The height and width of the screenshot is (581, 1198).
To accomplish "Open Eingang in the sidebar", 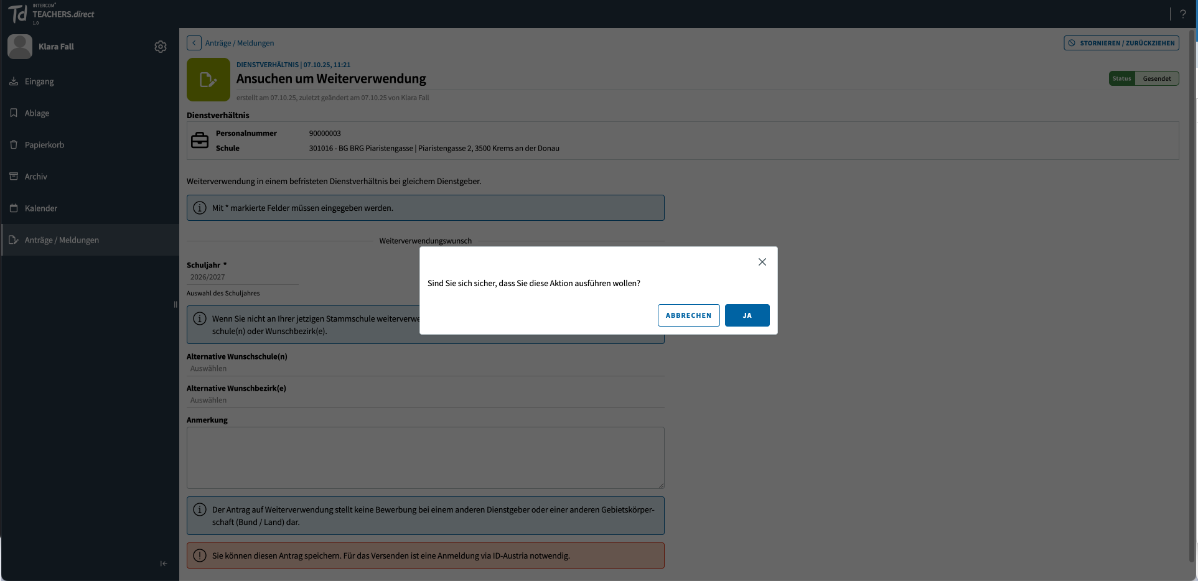I will click(39, 81).
